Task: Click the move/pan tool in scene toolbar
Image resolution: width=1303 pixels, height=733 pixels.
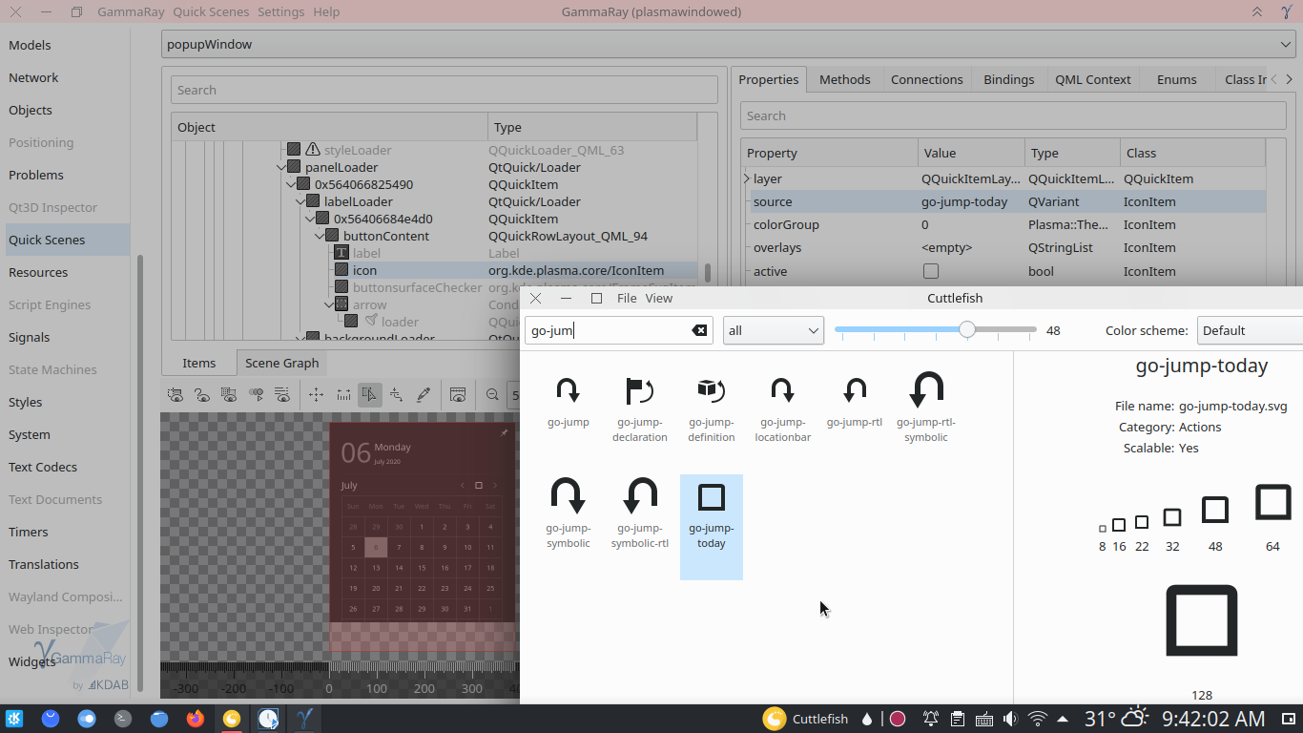Action: tap(316, 394)
